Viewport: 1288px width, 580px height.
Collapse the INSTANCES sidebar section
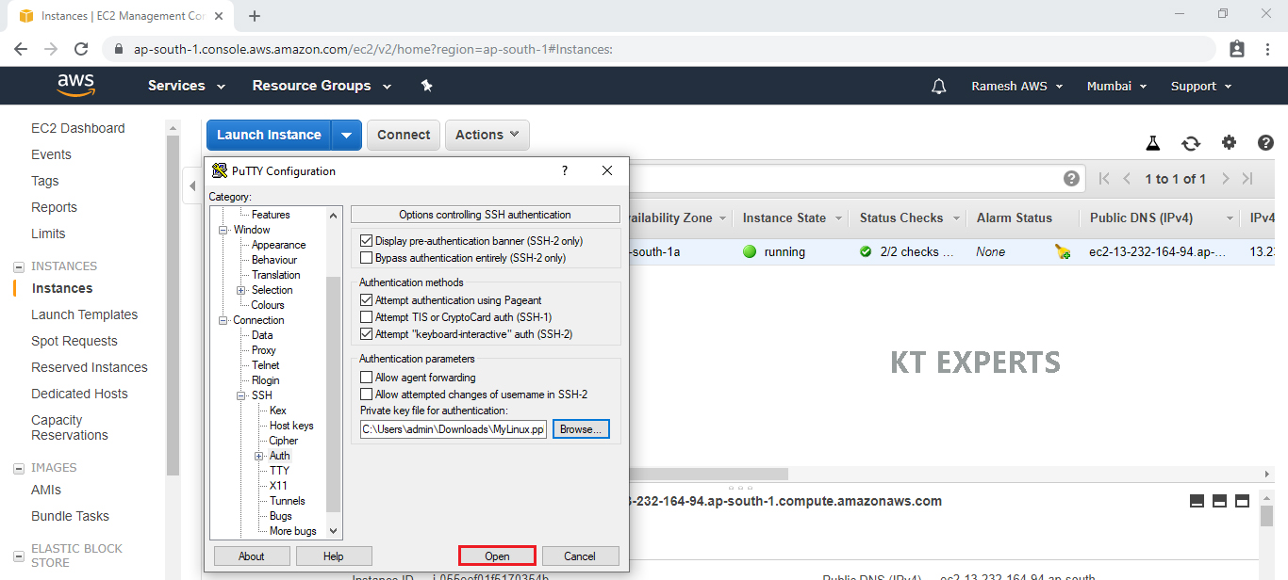point(19,266)
